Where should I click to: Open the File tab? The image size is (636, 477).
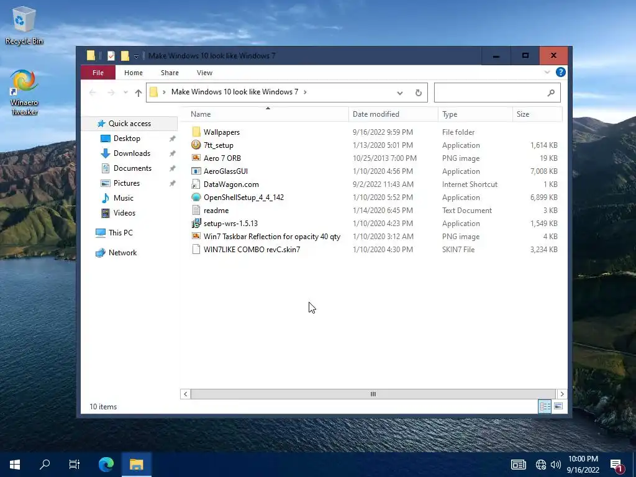[98, 73]
